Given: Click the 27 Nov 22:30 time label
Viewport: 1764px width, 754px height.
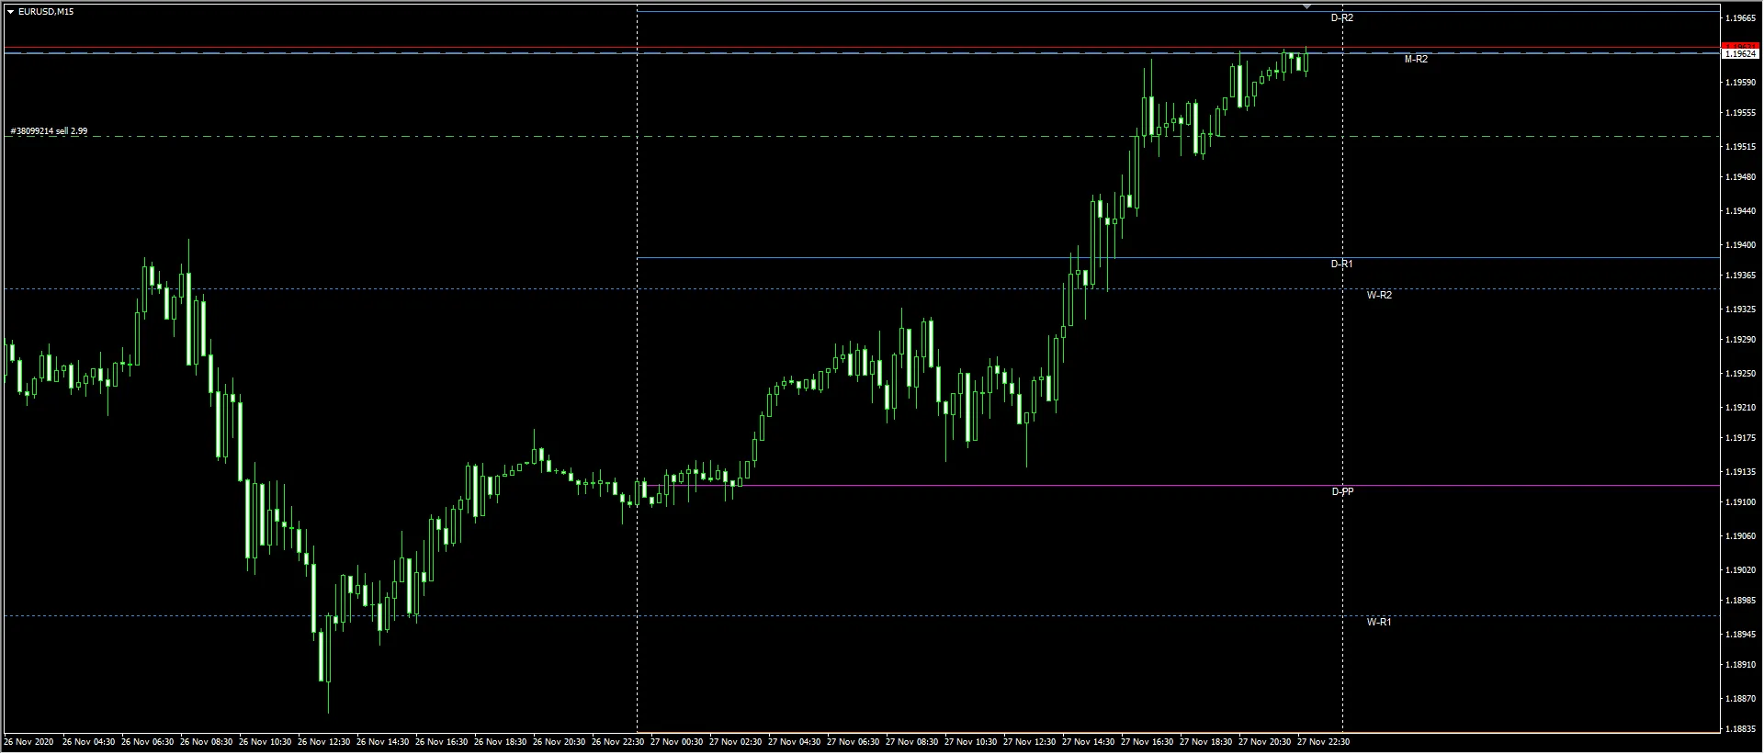Looking at the screenshot, I should click(1323, 742).
